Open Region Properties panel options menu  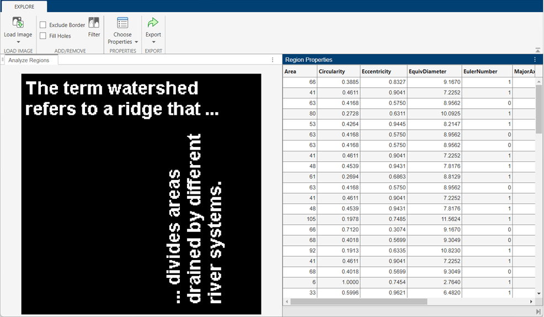535,60
